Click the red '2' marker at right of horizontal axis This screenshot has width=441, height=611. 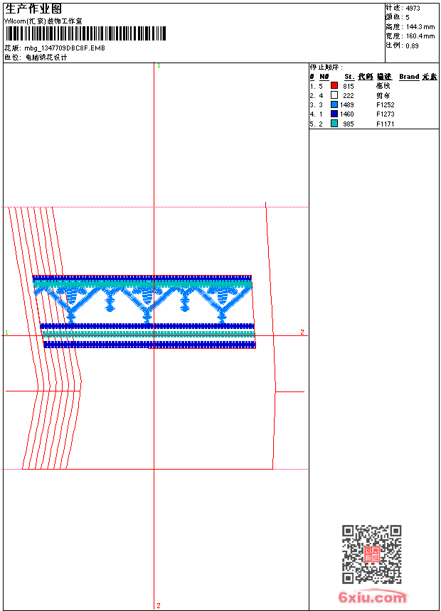tap(302, 332)
